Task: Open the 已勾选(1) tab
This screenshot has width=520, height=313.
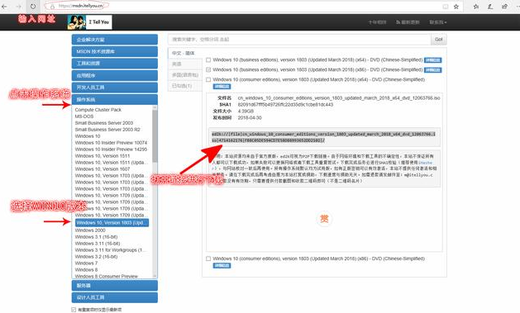Action: tap(185, 86)
